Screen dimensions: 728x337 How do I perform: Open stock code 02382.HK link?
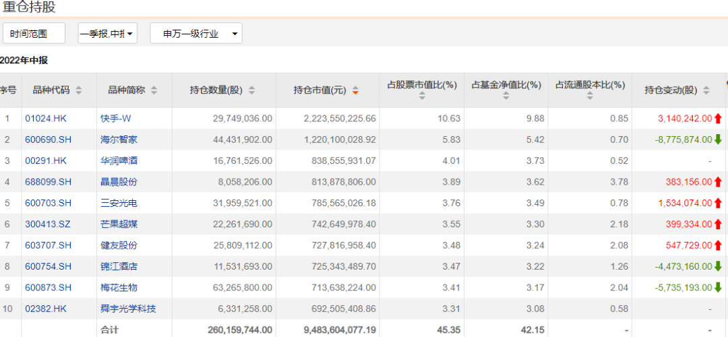click(46, 309)
